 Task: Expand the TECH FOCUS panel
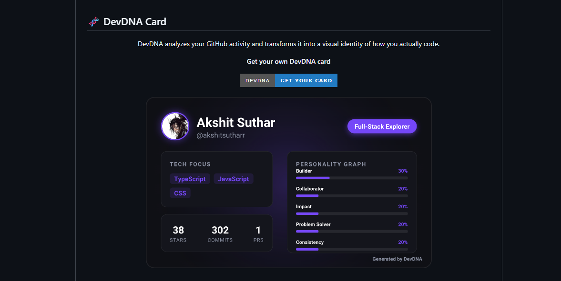(x=190, y=164)
